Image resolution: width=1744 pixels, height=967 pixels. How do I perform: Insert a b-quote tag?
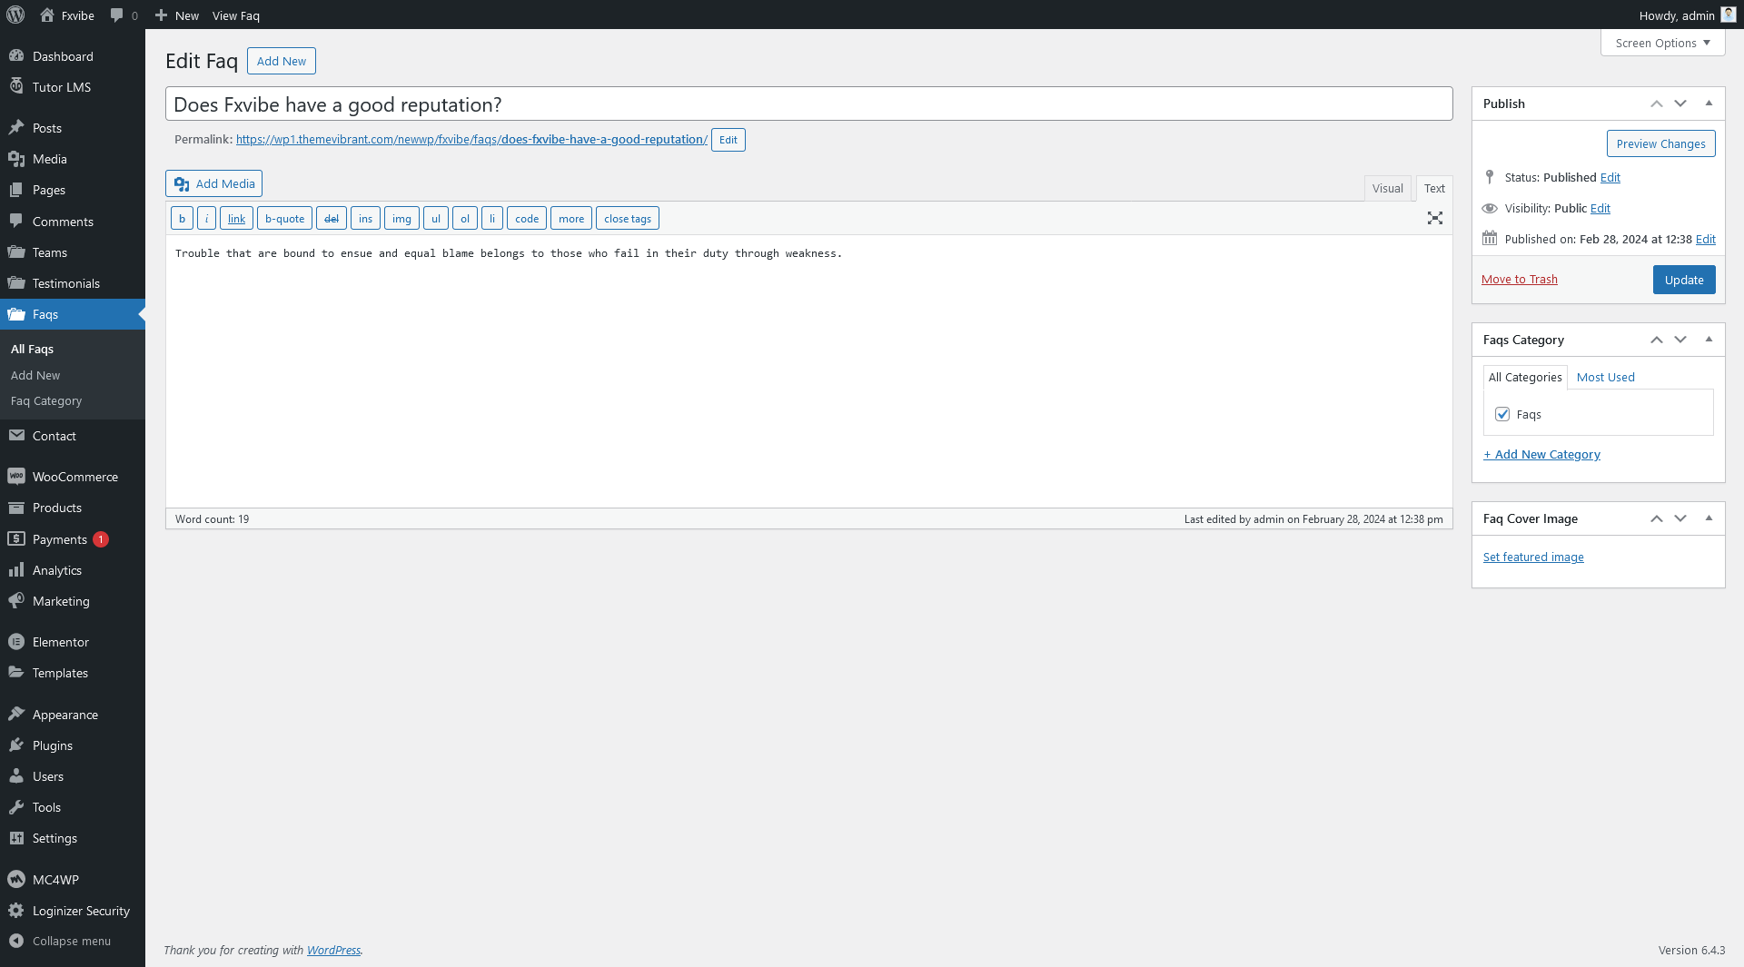(x=284, y=219)
